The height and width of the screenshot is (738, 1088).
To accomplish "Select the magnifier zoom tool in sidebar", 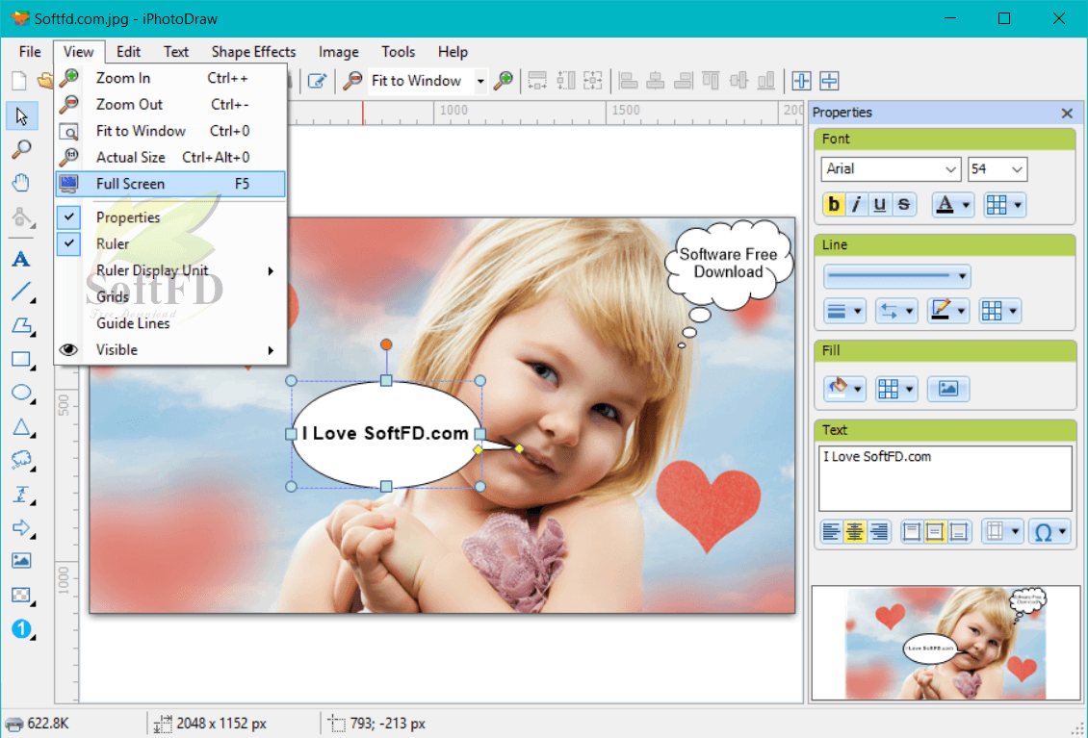I will [21, 148].
